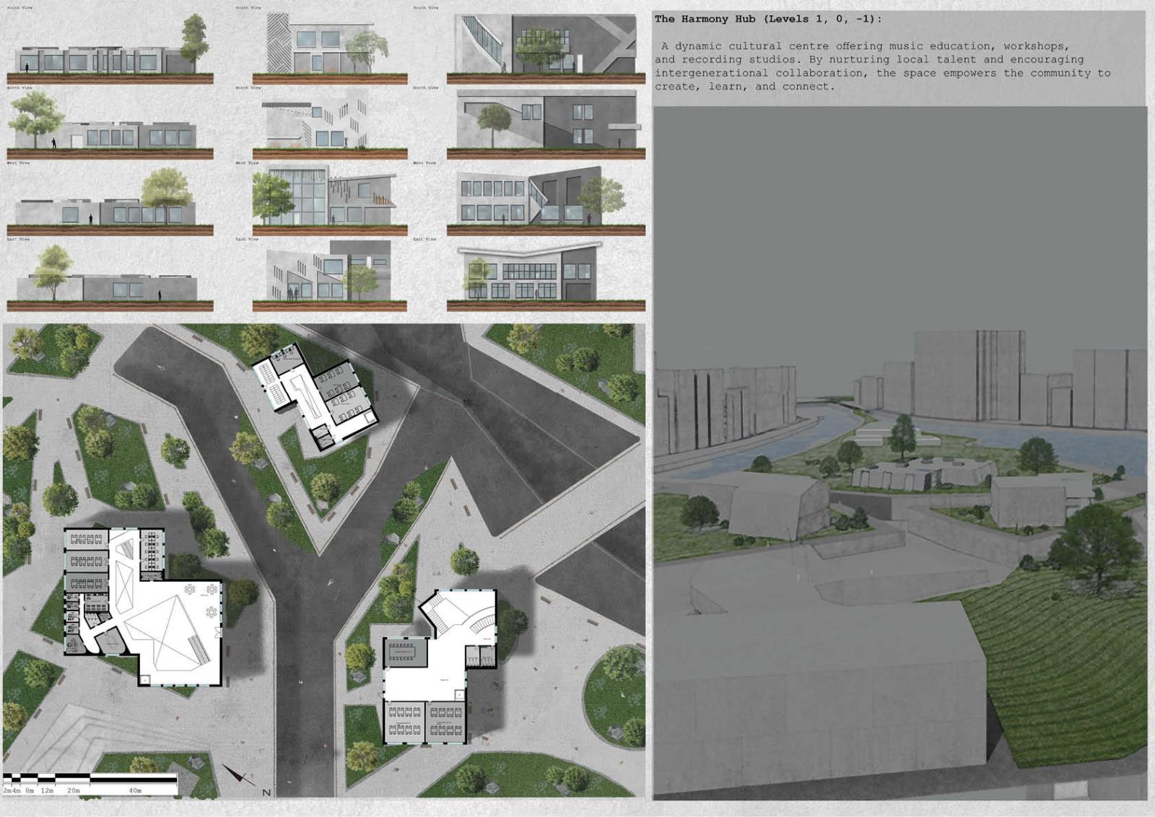Click the cultural centre description paragraph
The width and height of the screenshot is (1155, 817).
(882, 66)
